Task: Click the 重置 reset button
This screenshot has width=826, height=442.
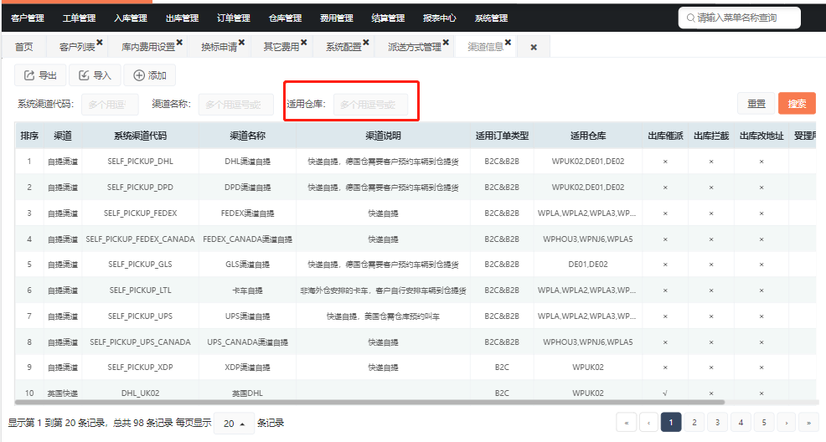Action: point(756,104)
